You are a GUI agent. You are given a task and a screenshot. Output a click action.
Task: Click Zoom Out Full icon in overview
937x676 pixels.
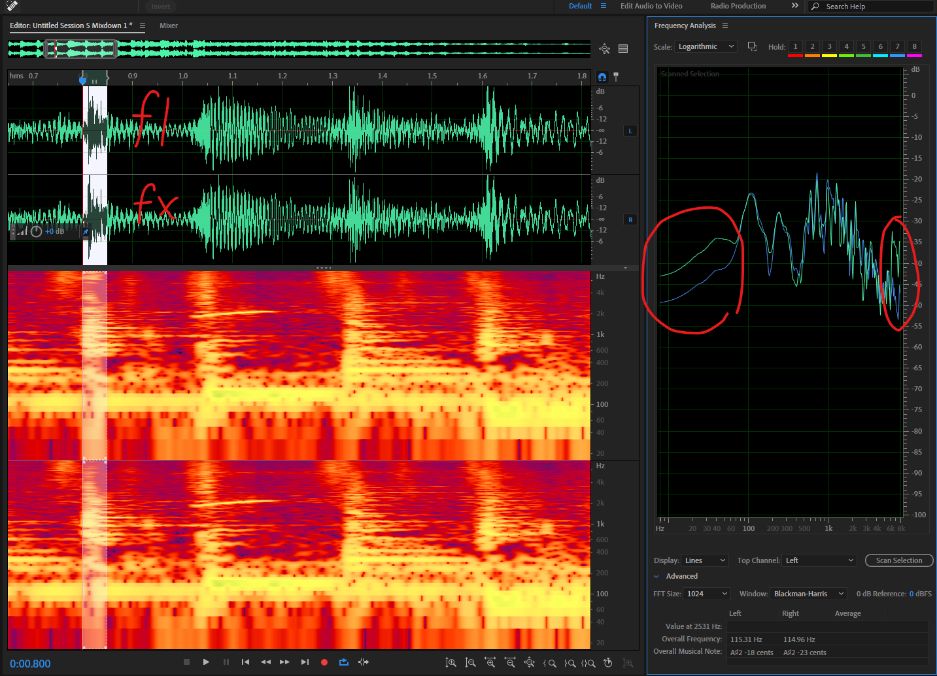[604, 49]
